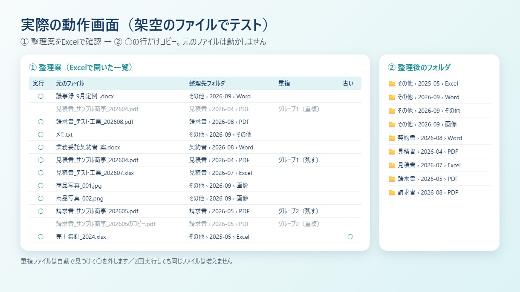Toggle the 古い circle for 売上集計_2024.xlsx
The image size is (520, 292).
[350, 237]
